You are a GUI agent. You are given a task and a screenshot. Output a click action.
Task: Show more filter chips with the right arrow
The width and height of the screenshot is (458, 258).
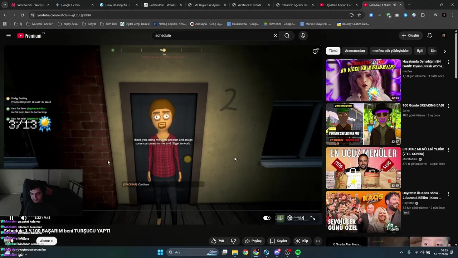click(x=445, y=51)
